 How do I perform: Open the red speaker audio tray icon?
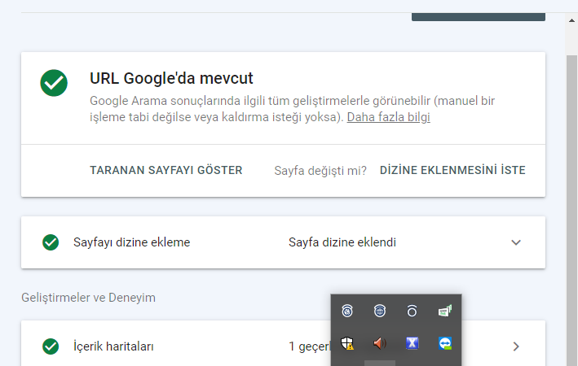pyautogui.click(x=380, y=343)
